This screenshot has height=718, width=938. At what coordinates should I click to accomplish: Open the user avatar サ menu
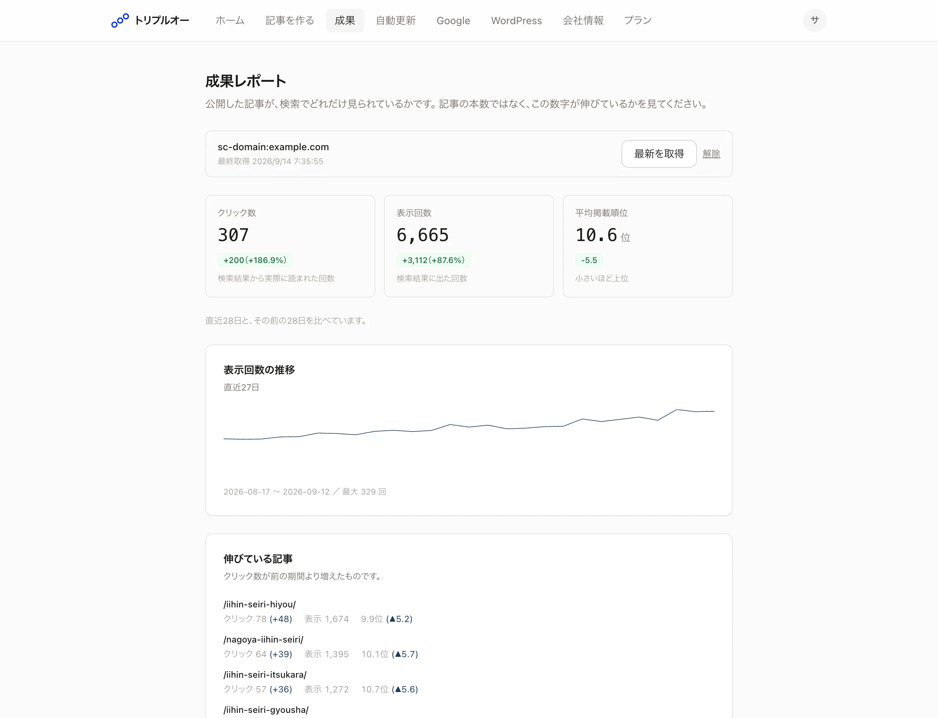point(815,21)
